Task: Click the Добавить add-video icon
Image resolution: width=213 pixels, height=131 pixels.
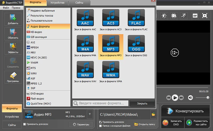Action: (x=13, y=19)
